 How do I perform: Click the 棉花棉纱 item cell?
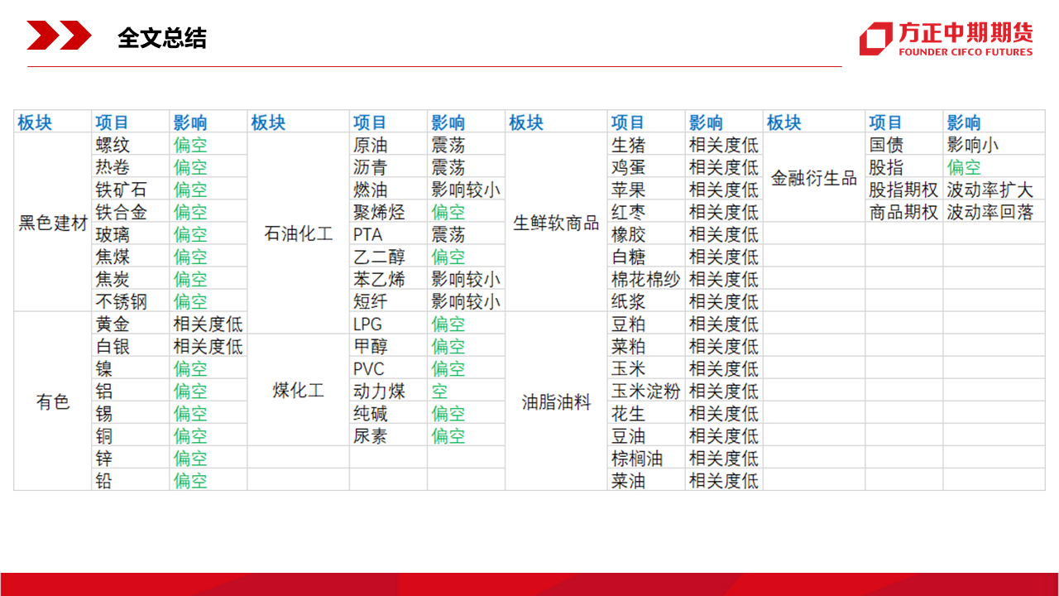pyautogui.click(x=646, y=279)
